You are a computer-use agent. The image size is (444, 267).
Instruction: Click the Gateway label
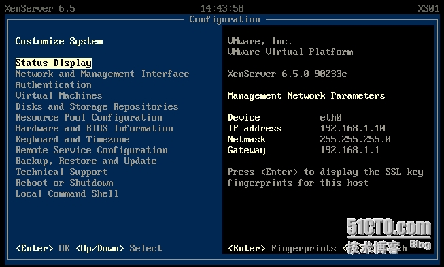tap(247, 151)
